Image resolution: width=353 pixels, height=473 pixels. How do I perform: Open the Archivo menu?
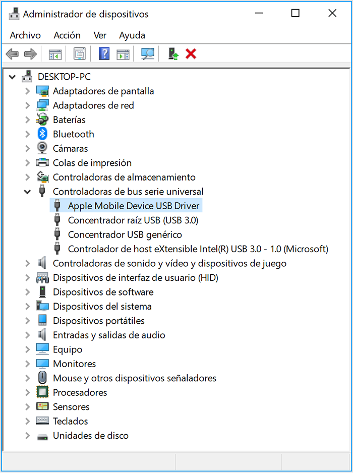coord(25,35)
